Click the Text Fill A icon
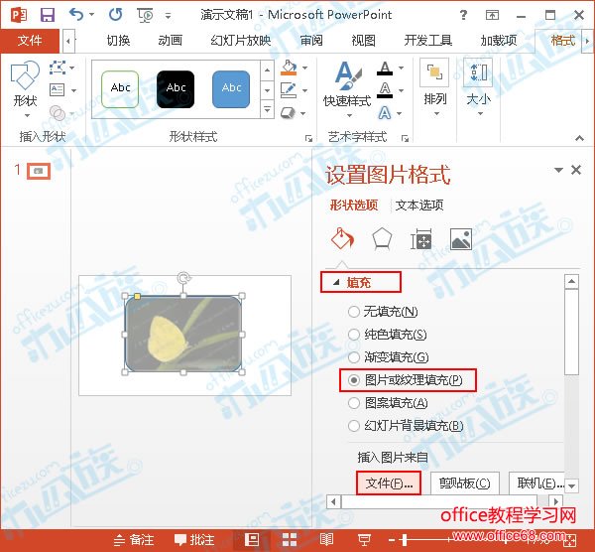595x552 pixels. tap(385, 68)
